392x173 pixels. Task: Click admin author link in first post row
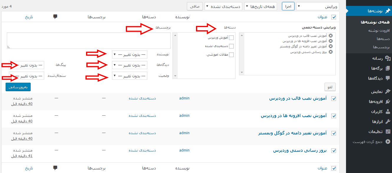184,98
